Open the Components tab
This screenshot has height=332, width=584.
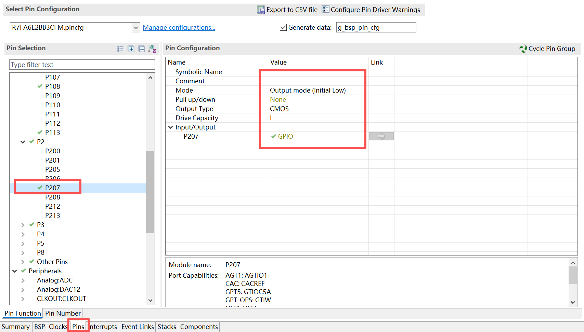[199, 327]
